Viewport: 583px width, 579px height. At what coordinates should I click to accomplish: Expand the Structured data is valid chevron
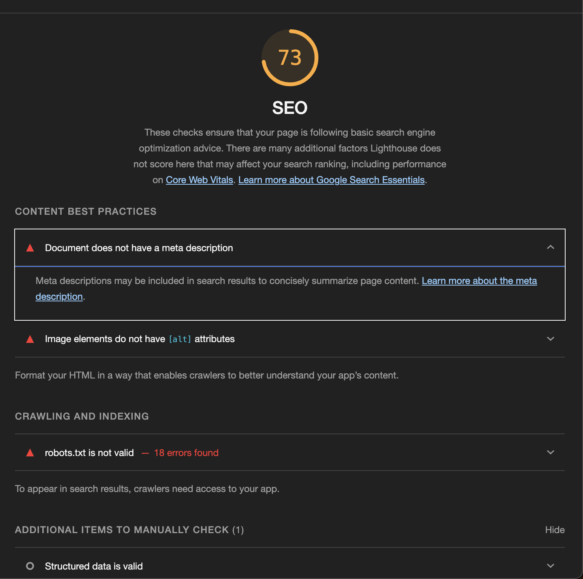(550, 566)
